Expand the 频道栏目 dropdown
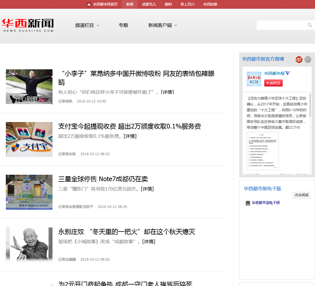The height and width of the screenshot is (286, 315). click(87, 25)
